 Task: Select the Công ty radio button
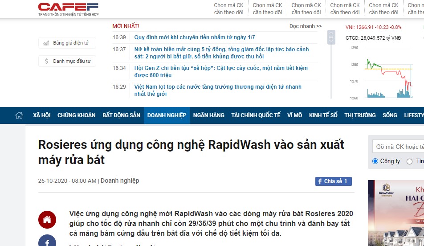point(375,161)
